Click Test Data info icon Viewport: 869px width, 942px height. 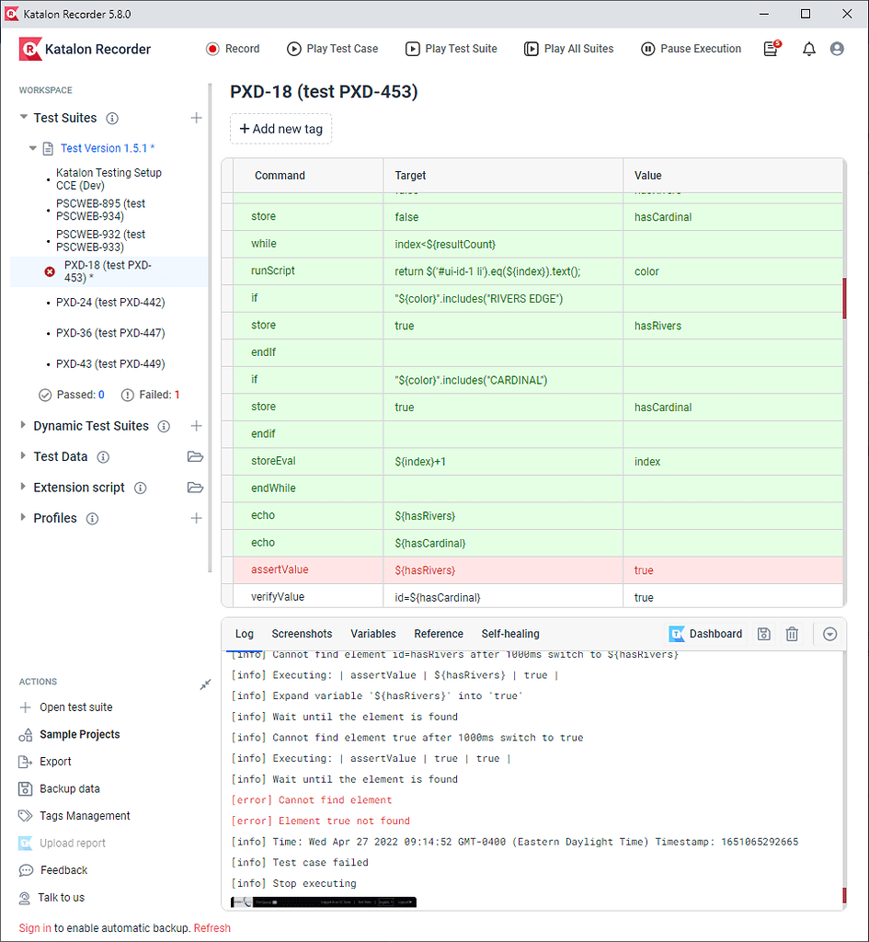point(103,457)
